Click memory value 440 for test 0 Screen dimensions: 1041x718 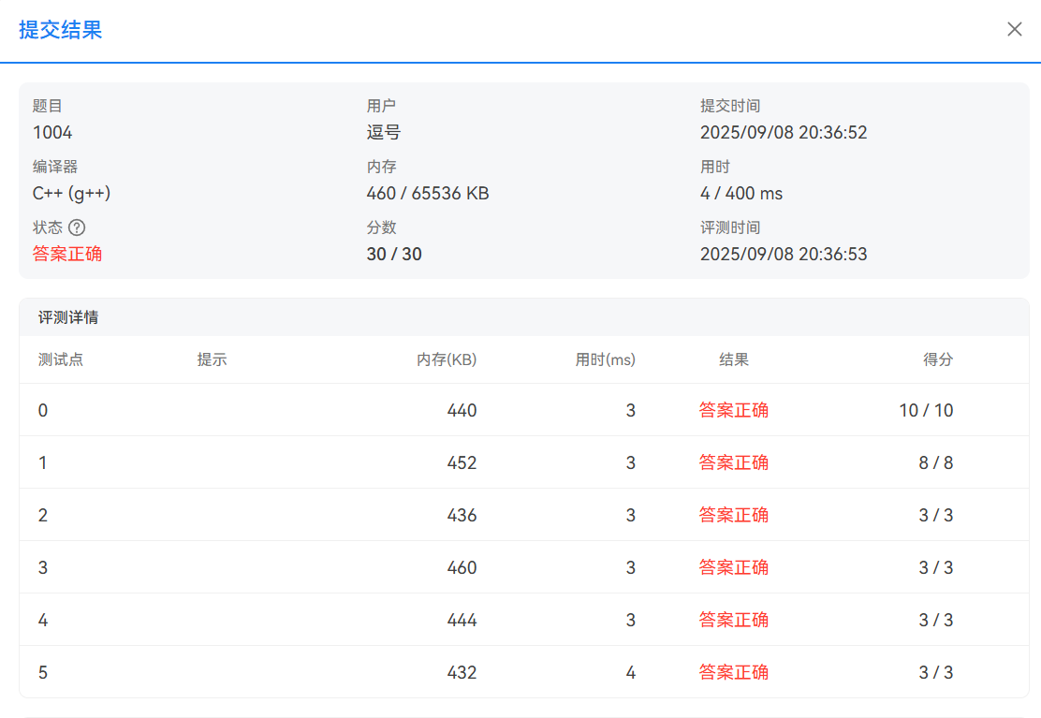[462, 410]
